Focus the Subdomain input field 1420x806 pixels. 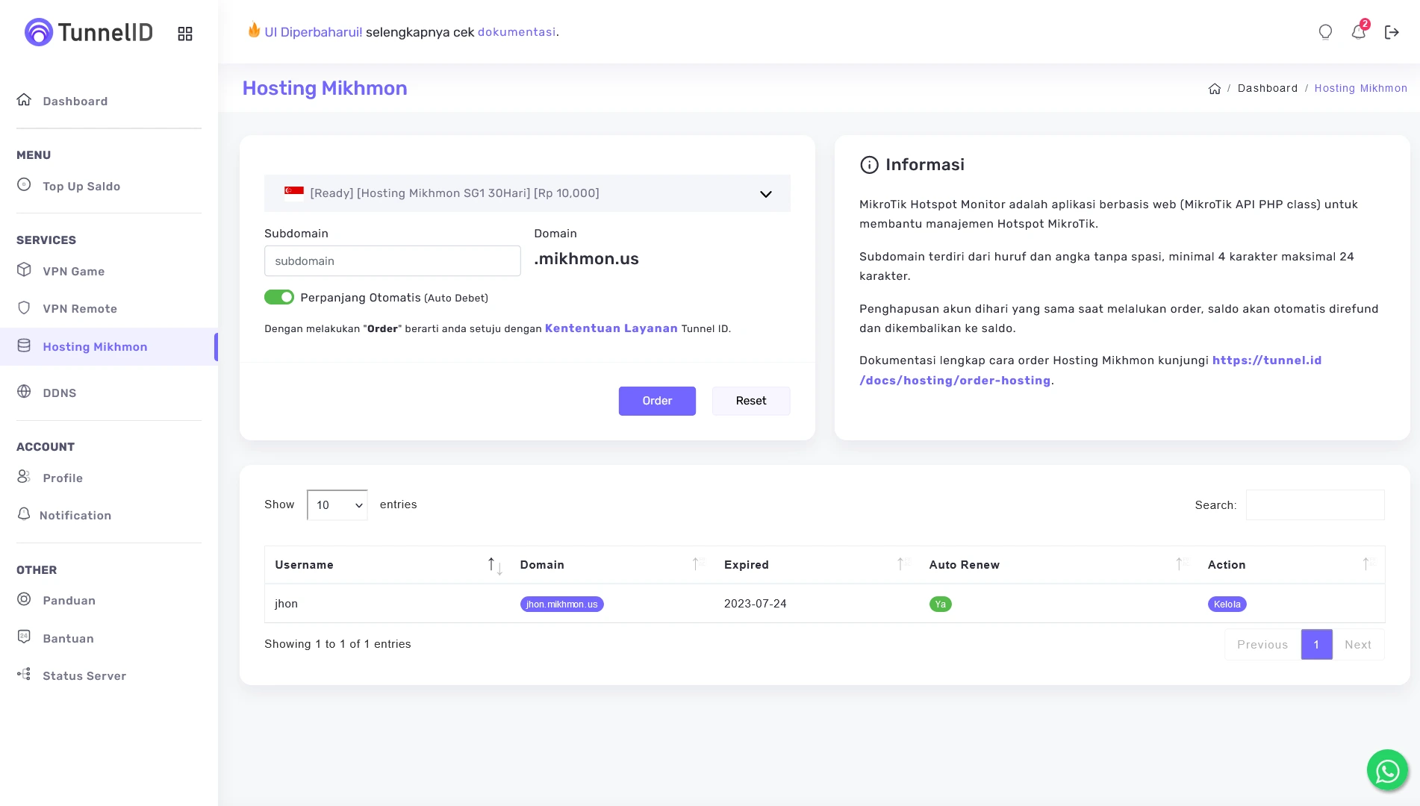click(392, 261)
